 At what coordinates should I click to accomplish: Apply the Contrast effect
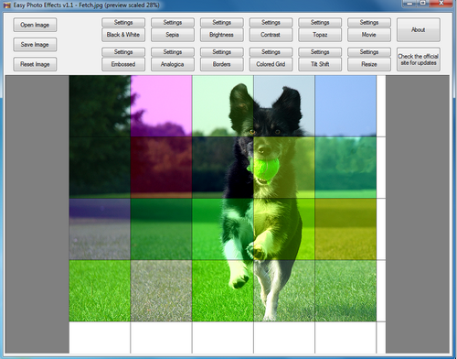271,35
